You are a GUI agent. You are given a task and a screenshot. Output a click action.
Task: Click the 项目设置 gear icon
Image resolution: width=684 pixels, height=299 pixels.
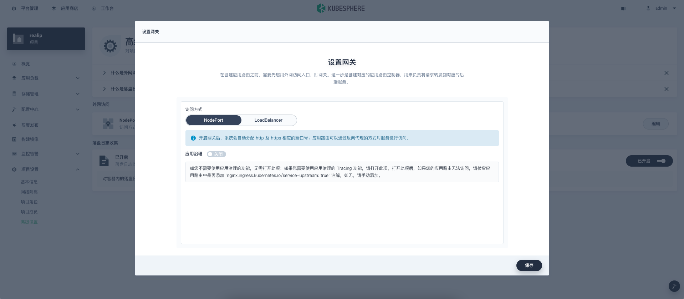click(14, 169)
